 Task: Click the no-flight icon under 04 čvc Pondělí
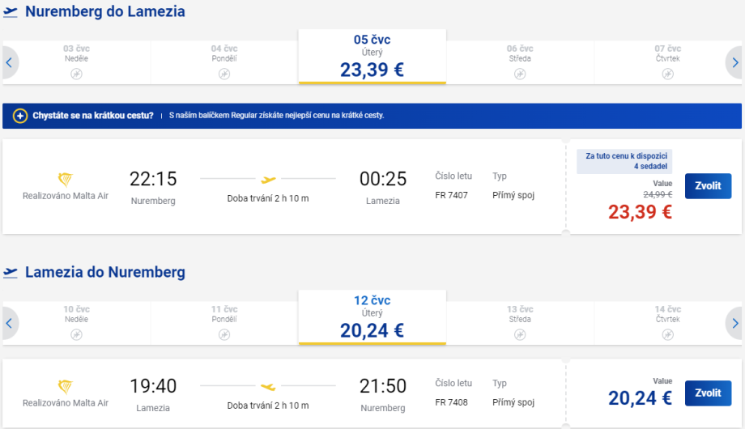pos(224,74)
